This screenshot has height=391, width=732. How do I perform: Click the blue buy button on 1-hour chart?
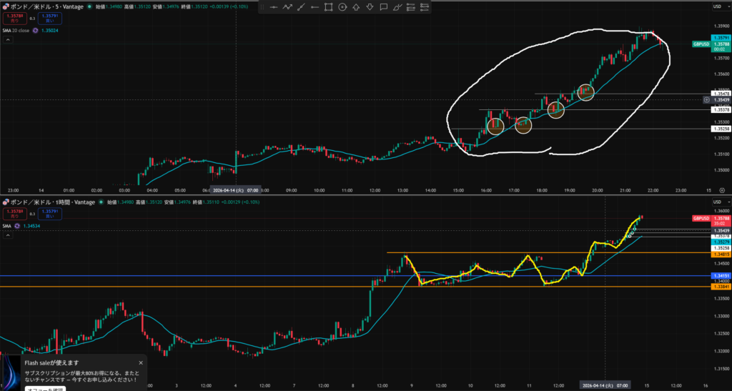pos(49,212)
